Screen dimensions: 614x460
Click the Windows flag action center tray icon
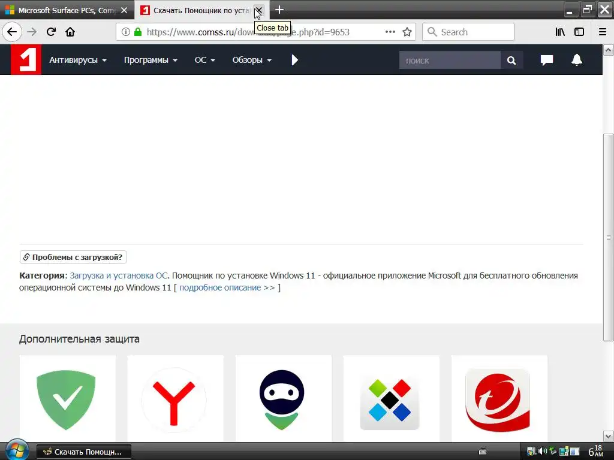click(531, 452)
